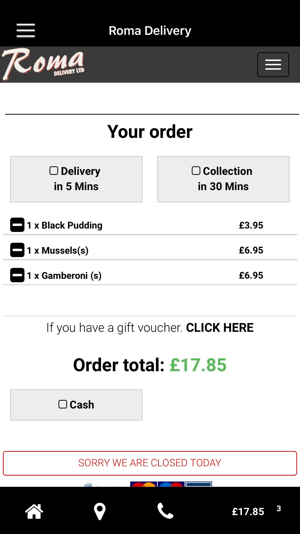Tick the Collection in 30 Mins checkbox
The height and width of the screenshot is (534, 300).
(196, 171)
